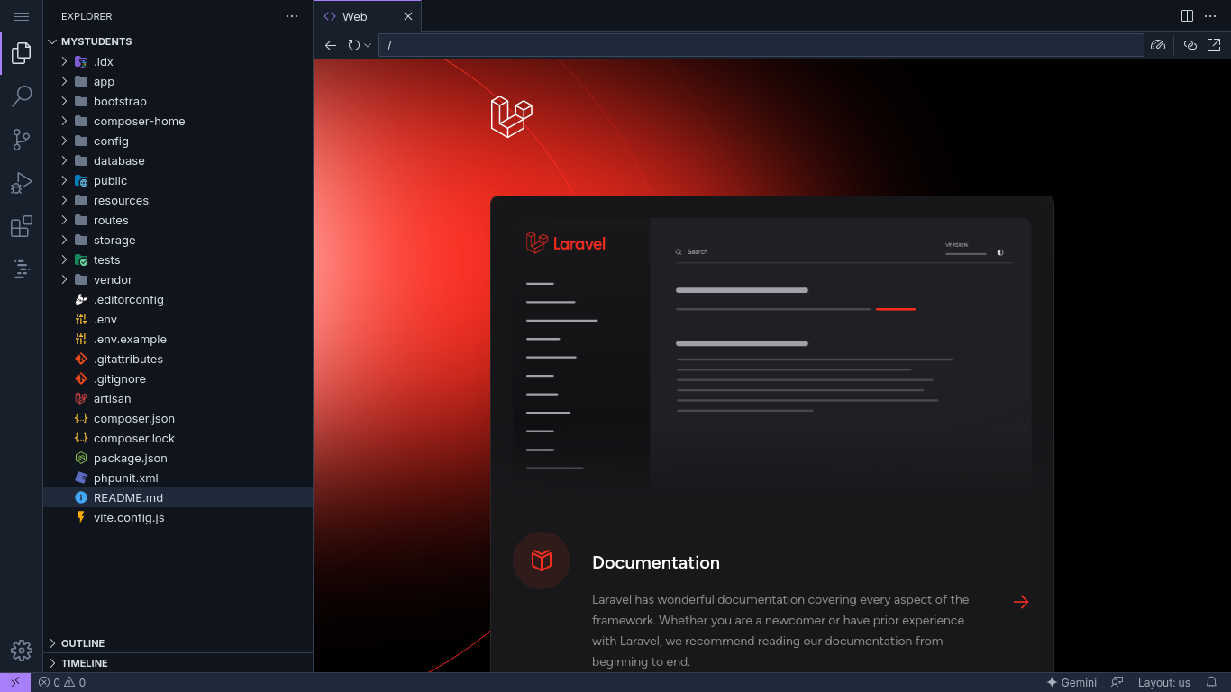The height and width of the screenshot is (692, 1231).
Task: Copy the preview link icon
Action: pos(1190,45)
